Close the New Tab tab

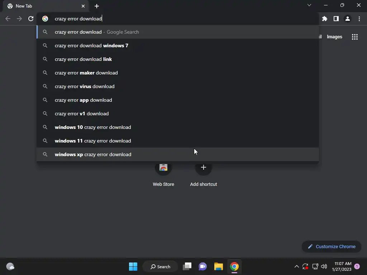click(83, 6)
